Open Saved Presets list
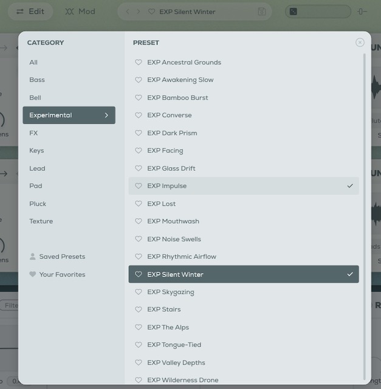Viewport: 381px width, 389px height. pos(62,256)
